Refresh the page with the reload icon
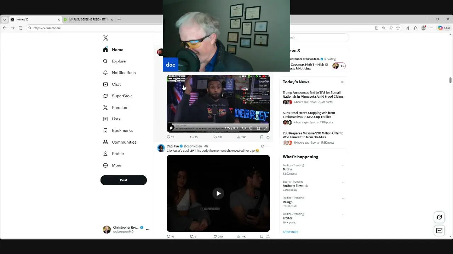Viewport: 453px width, 254px height. click(21, 28)
